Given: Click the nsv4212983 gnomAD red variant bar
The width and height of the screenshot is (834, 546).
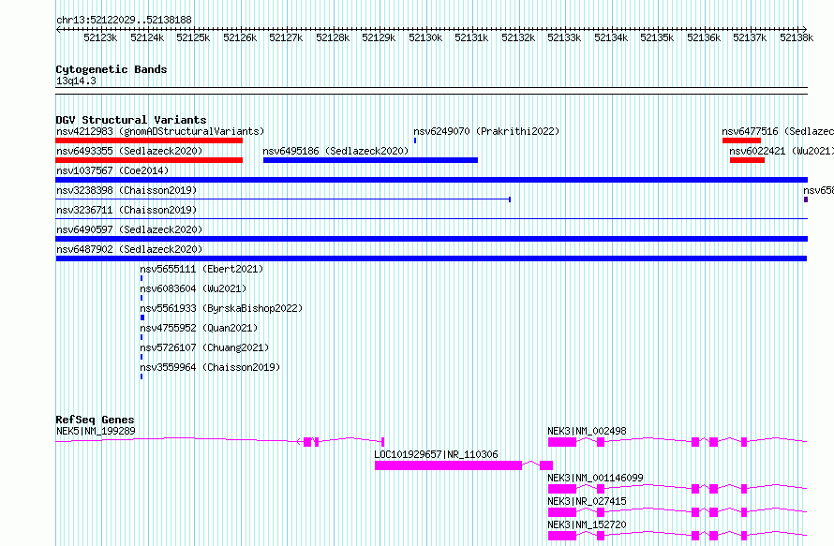Looking at the screenshot, I should (149, 140).
